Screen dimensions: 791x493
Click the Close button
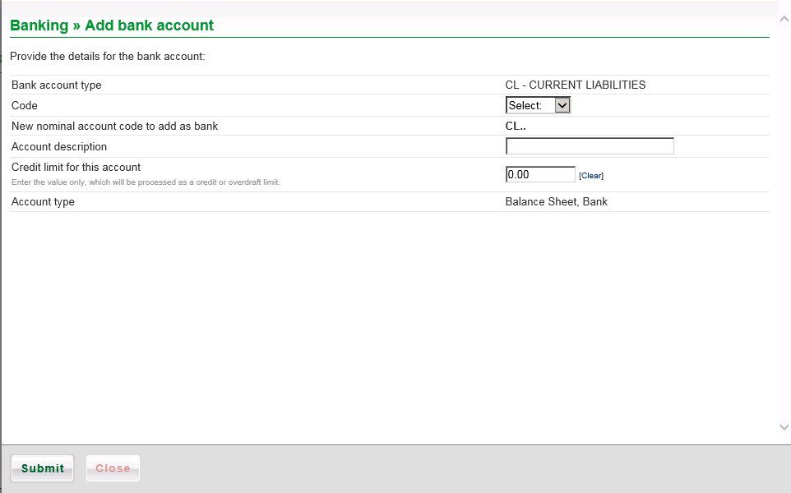point(113,468)
